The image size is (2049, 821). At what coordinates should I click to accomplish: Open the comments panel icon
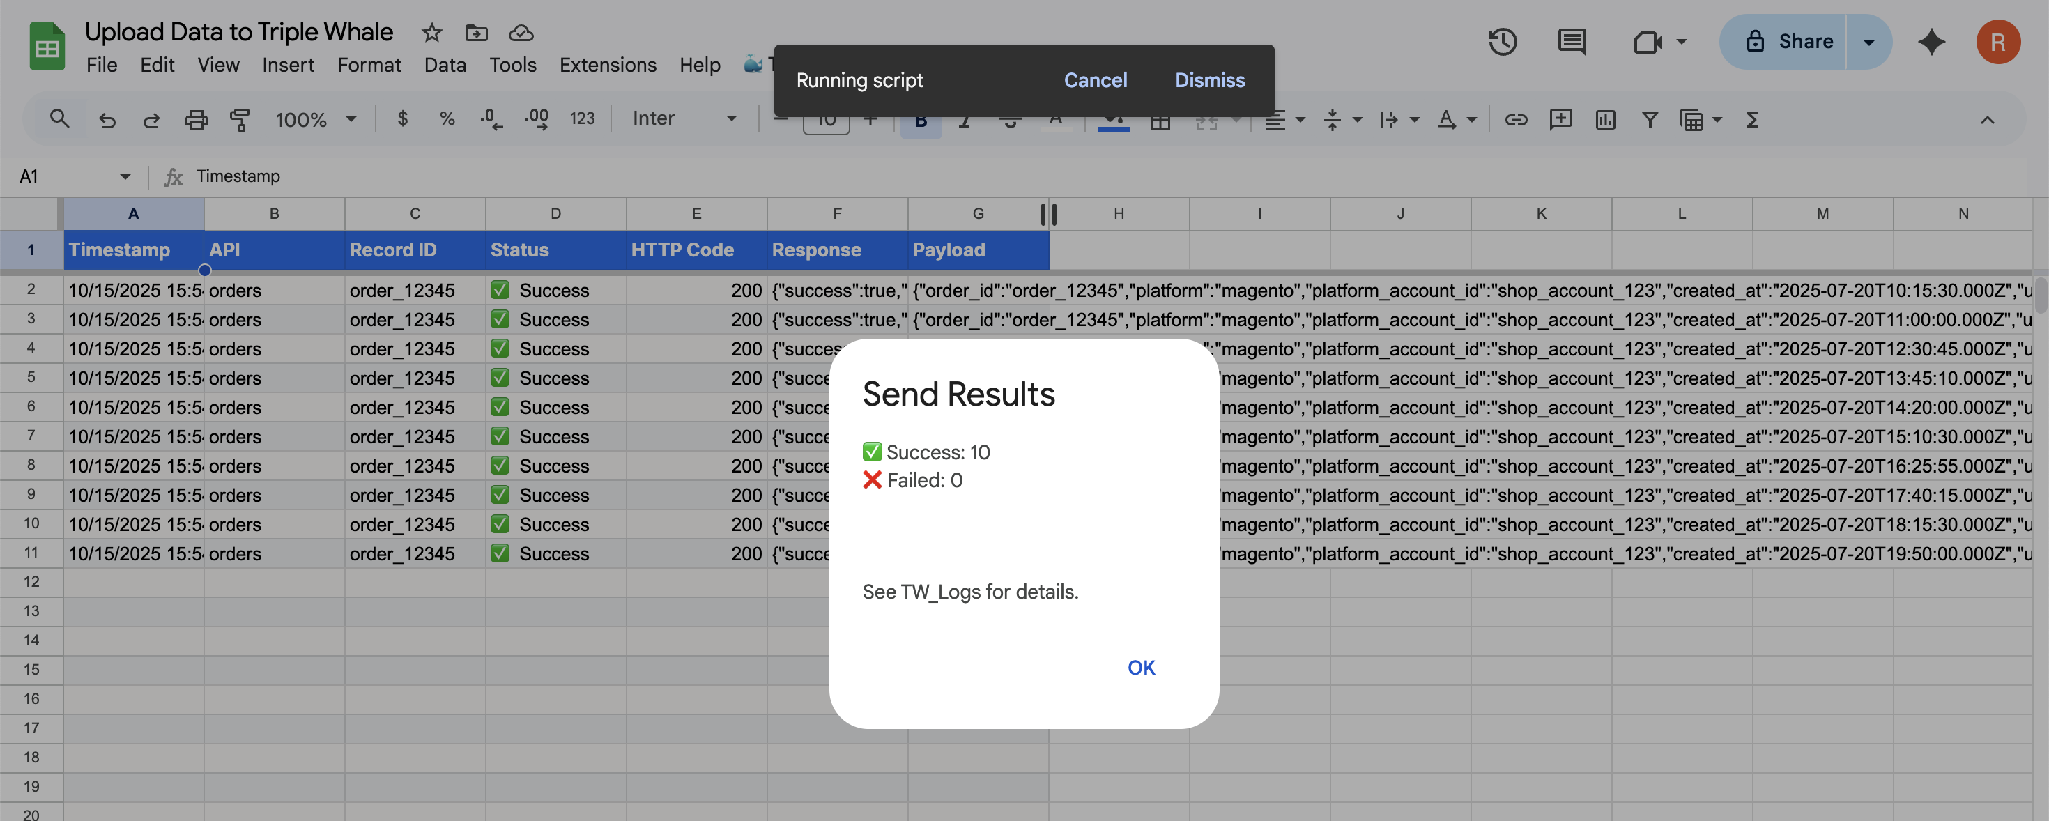tap(1571, 41)
